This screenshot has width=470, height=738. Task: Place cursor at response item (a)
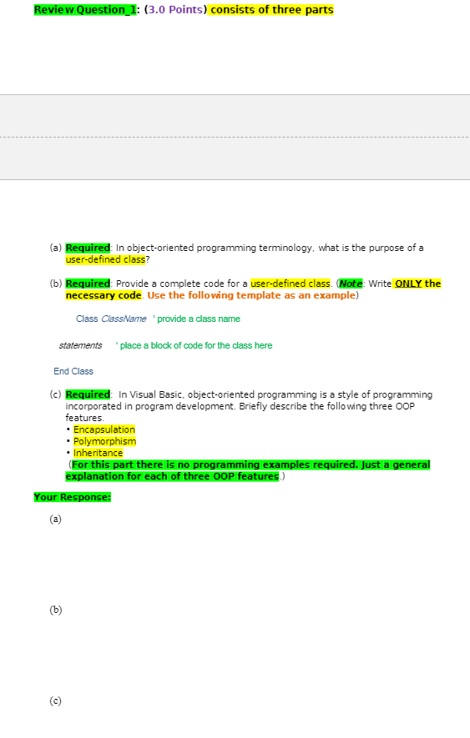pos(56,519)
